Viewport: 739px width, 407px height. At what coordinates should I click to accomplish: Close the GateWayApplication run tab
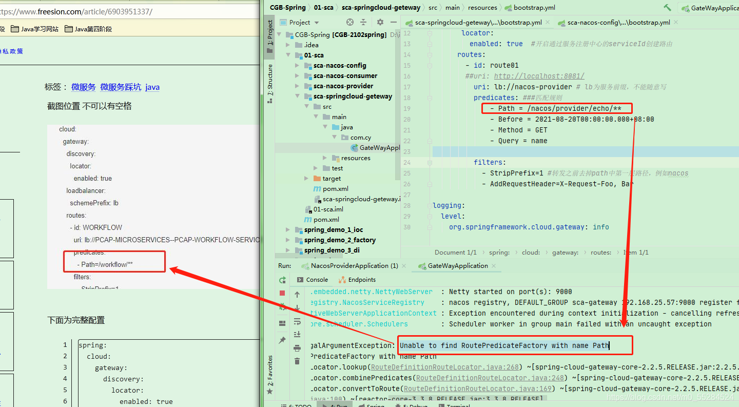494,266
